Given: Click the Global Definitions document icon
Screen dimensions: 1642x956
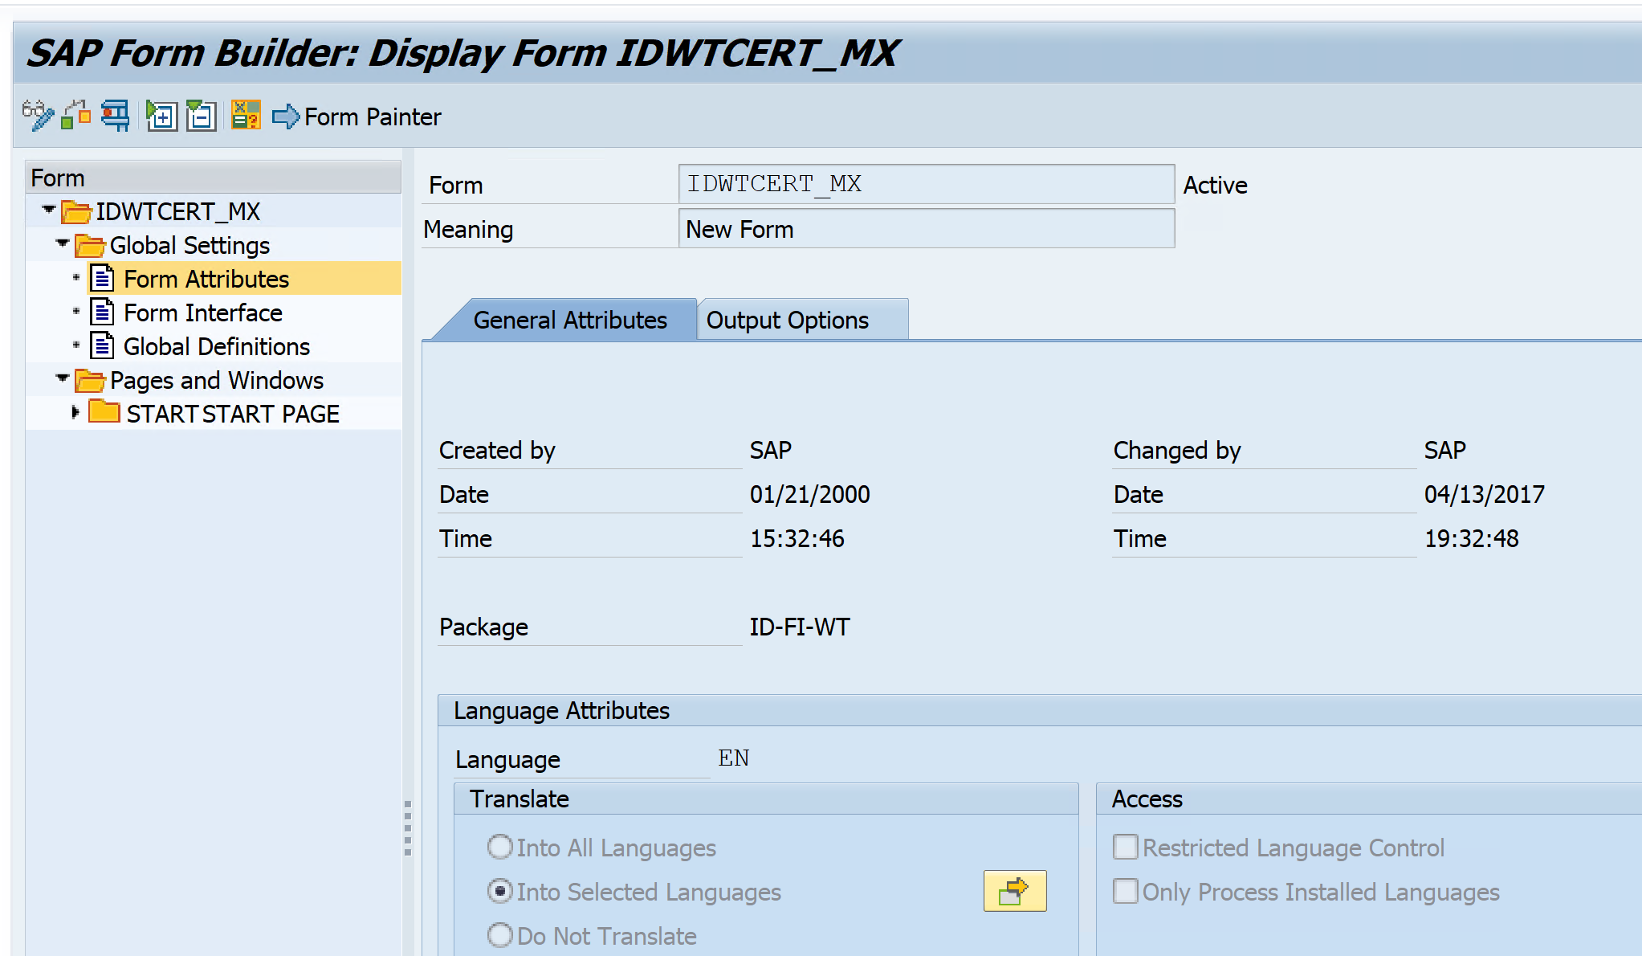Looking at the screenshot, I should [x=102, y=345].
